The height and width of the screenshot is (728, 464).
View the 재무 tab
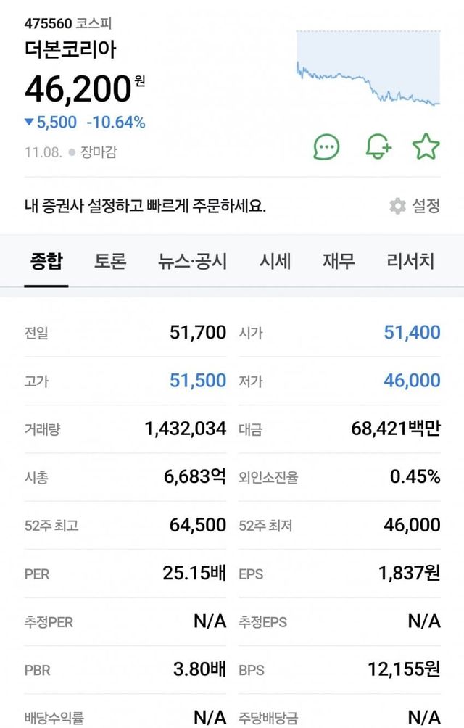(x=339, y=261)
